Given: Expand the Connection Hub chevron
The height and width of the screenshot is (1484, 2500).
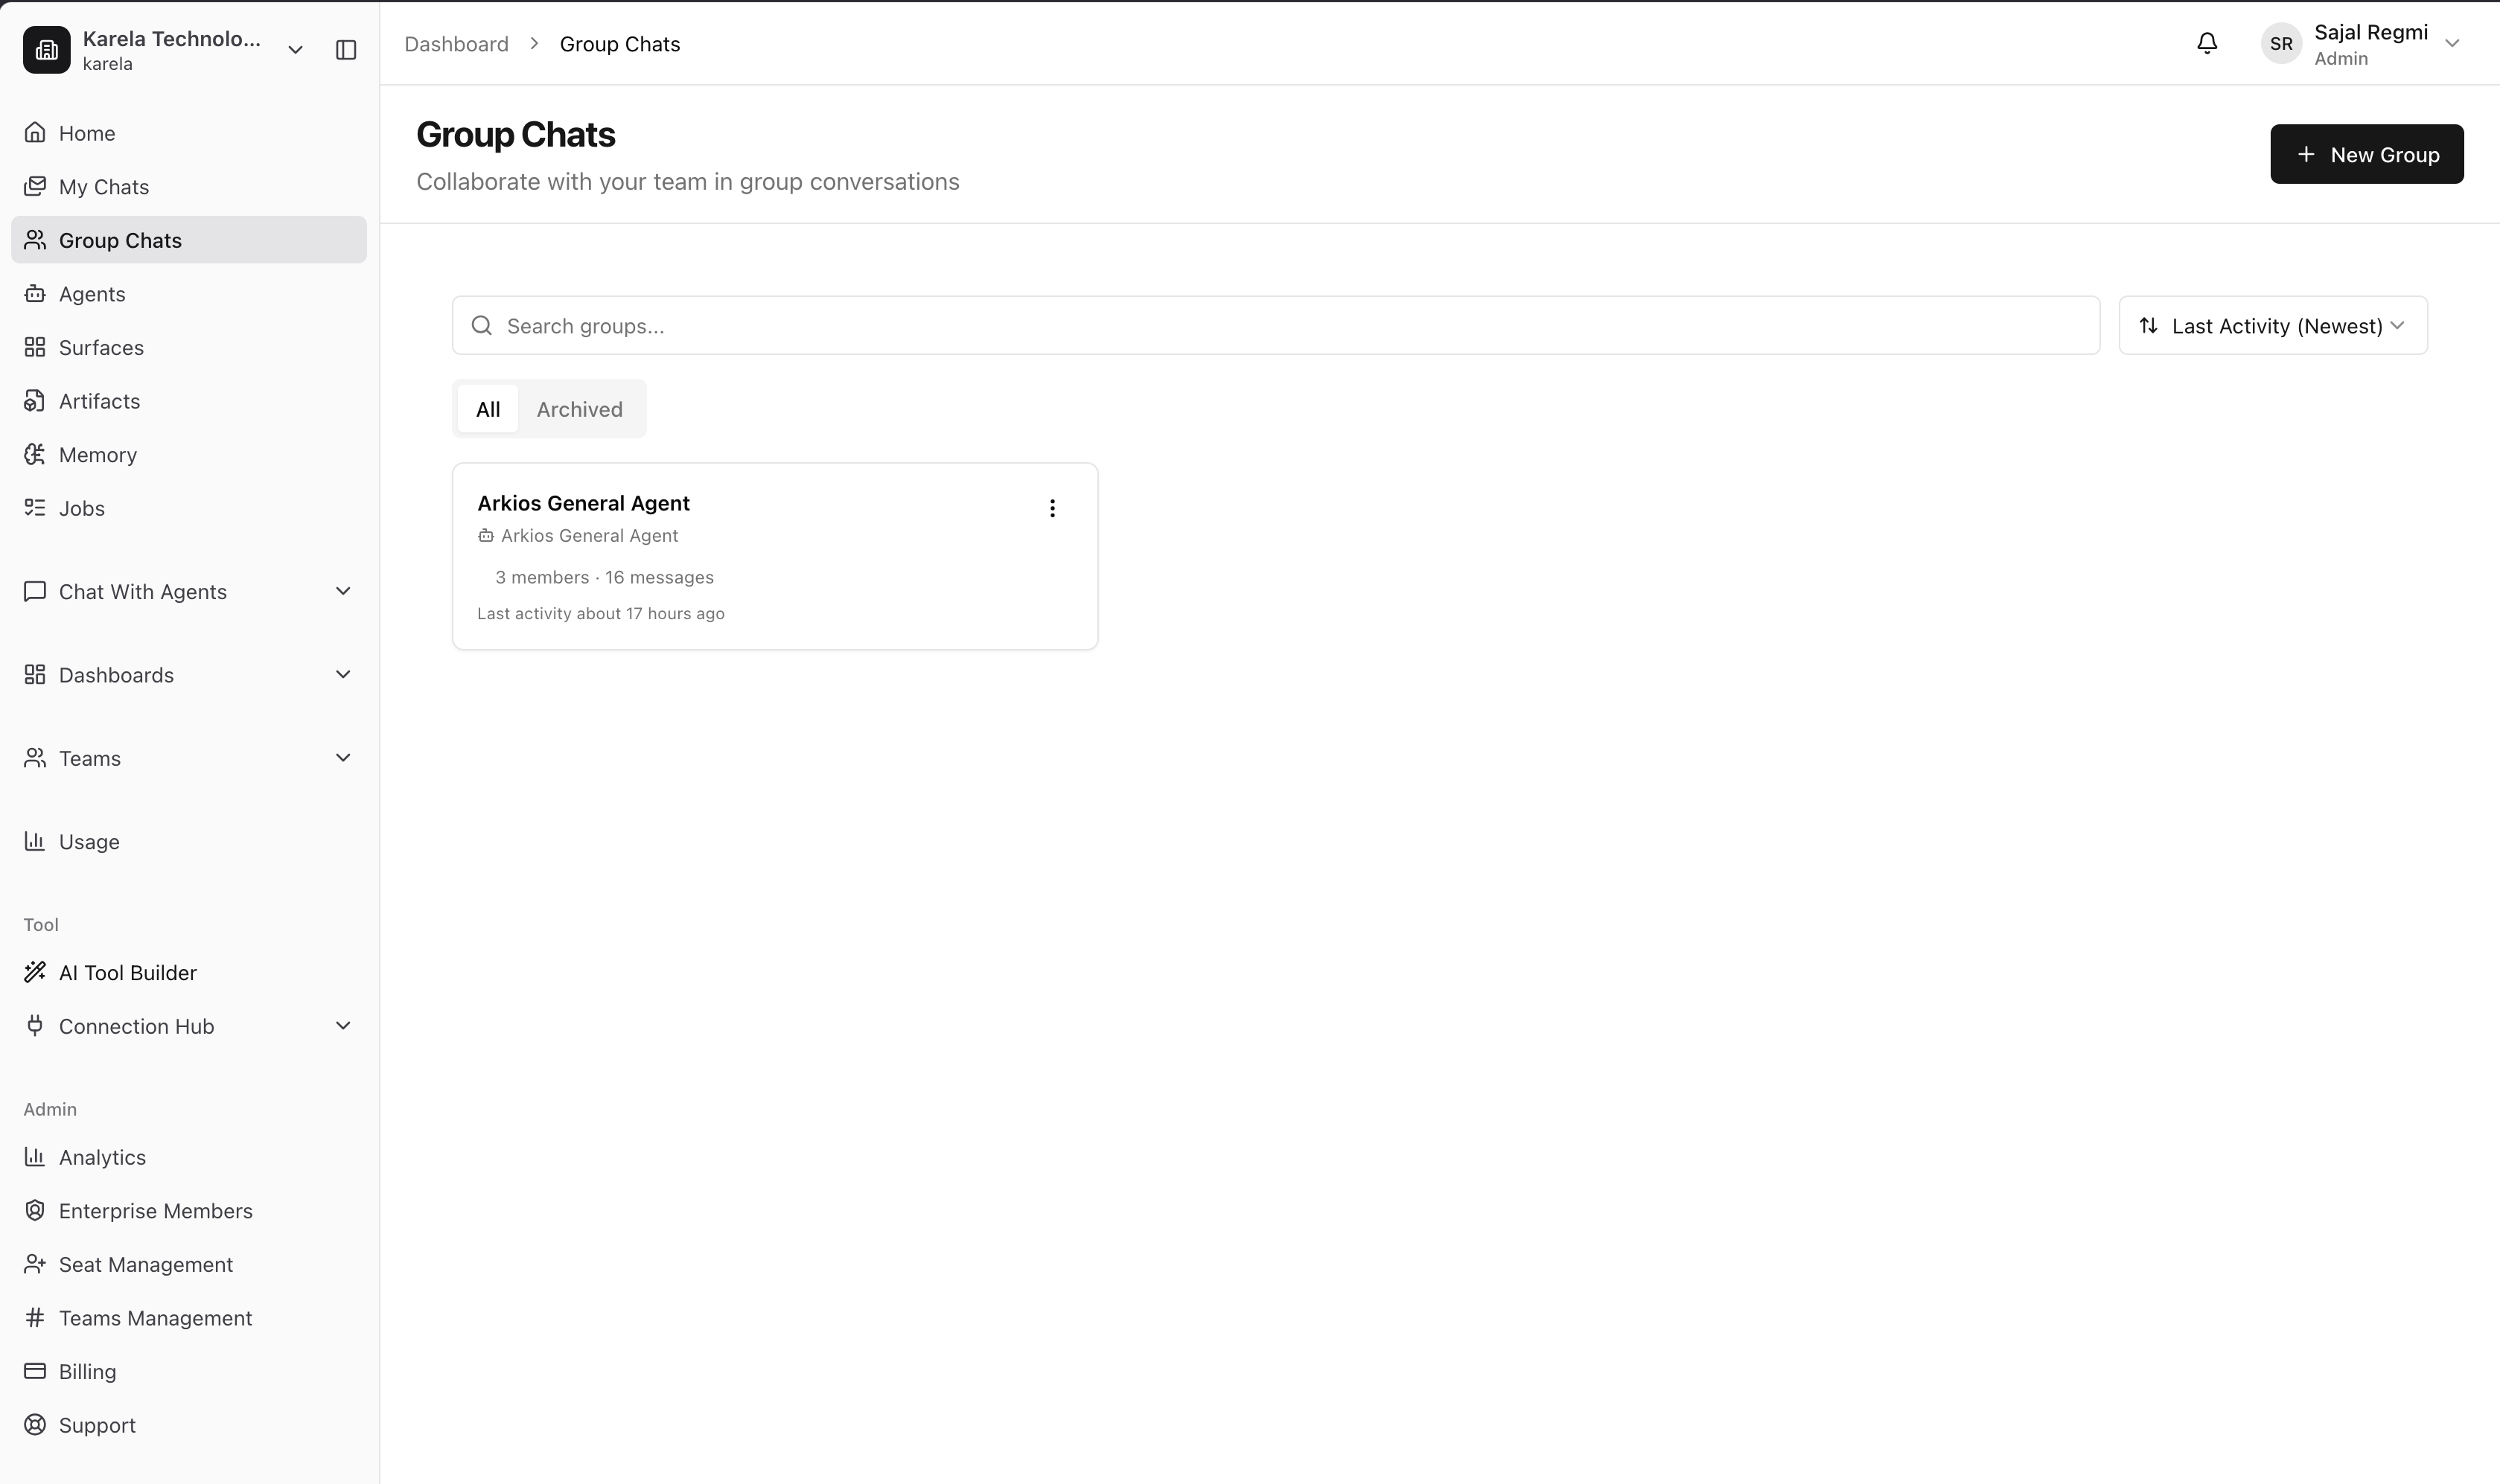Looking at the screenshot, I should tap(343, 1026).
